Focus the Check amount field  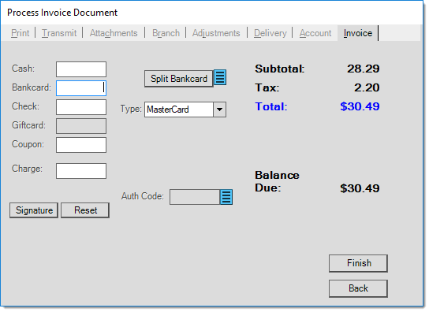point(81,107)
